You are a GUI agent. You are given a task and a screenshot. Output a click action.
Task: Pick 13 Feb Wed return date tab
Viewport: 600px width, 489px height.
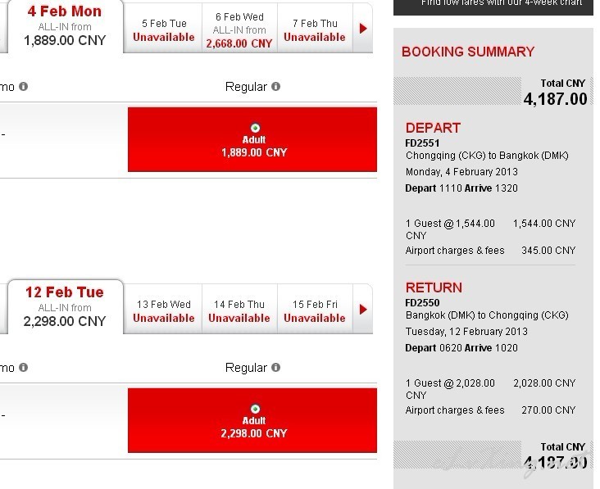tap(163, 310)
